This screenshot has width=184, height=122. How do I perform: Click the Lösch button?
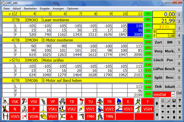pos(158,60)
